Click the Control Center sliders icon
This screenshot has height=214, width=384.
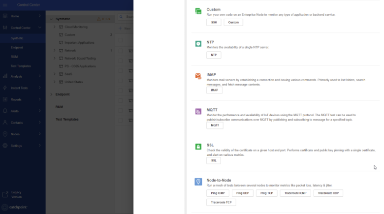point(5,28)
